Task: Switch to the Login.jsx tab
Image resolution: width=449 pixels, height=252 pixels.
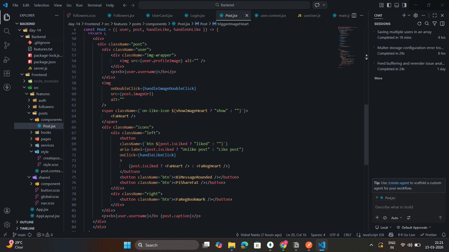Action: 195,15
